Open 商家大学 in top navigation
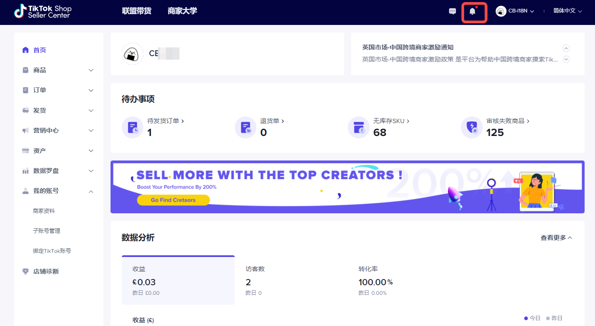595x326 pixels. 182,11
